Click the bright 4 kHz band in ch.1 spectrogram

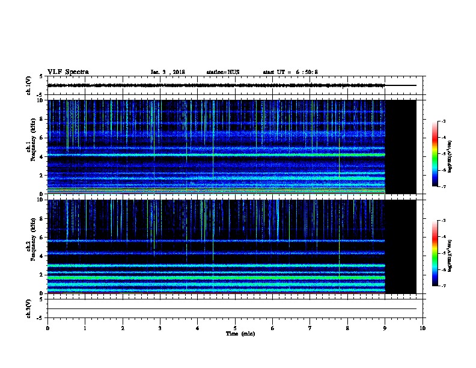click(216, 155)
